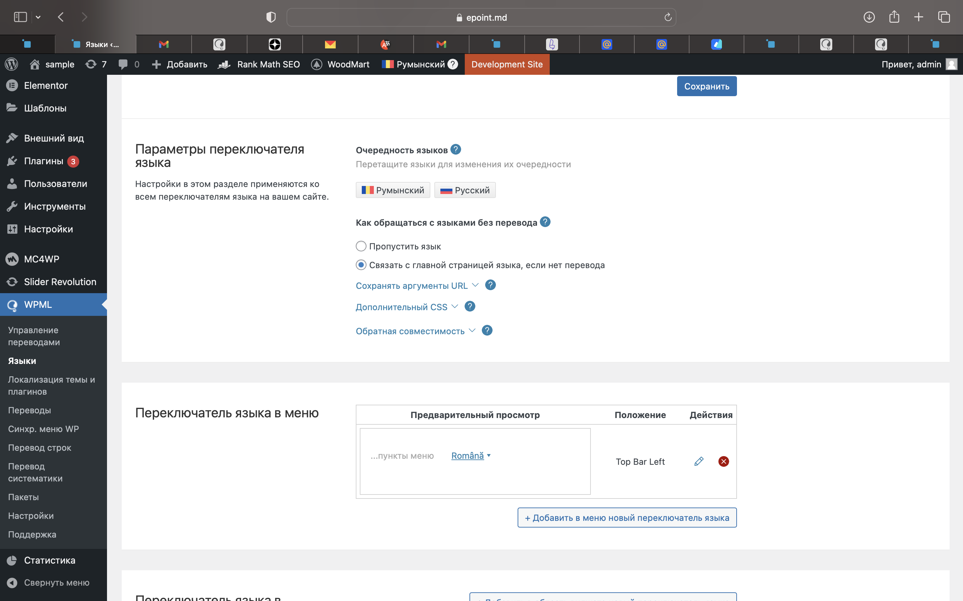Open the sidebar toggle dropdown chevron

(38, 17)
